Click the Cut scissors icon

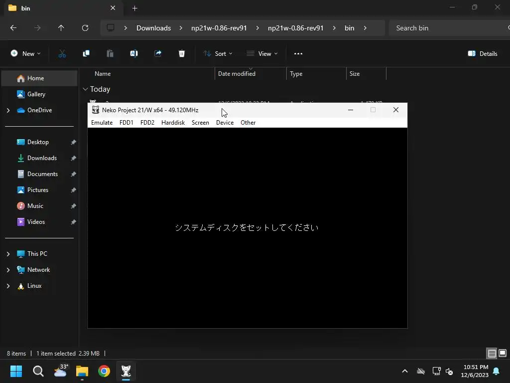coord(62,54)
